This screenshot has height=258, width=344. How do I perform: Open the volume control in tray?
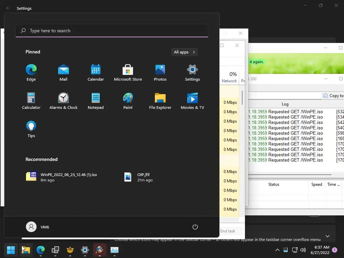coord(303,250)
